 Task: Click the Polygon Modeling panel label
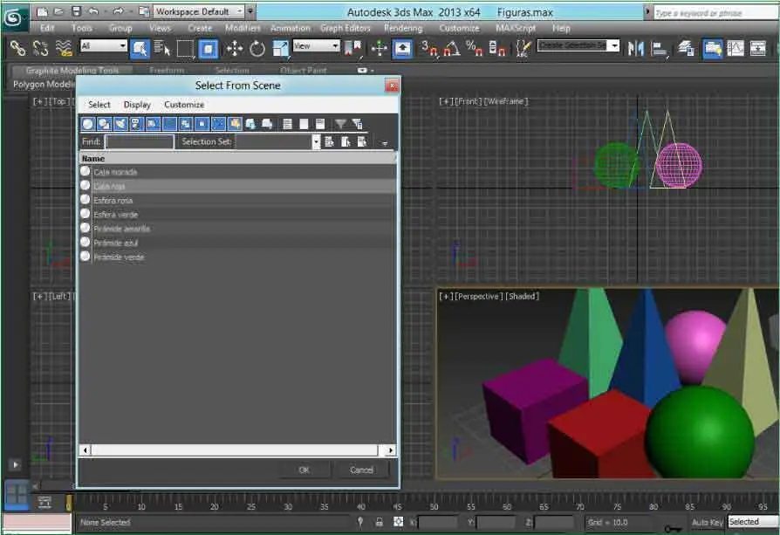44,85
